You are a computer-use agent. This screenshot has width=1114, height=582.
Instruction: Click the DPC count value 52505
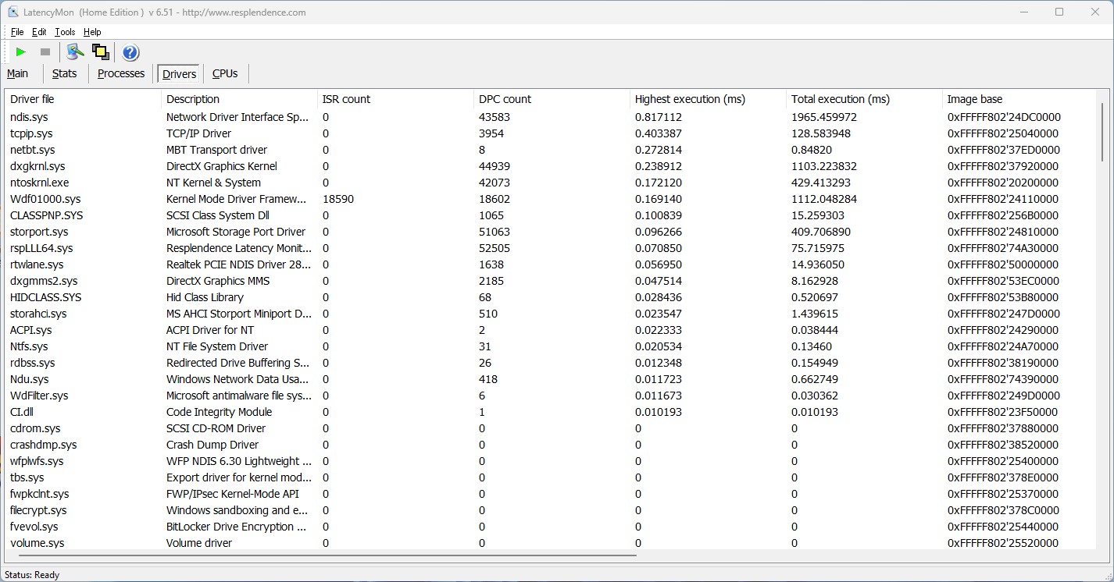tap(495, 248)
